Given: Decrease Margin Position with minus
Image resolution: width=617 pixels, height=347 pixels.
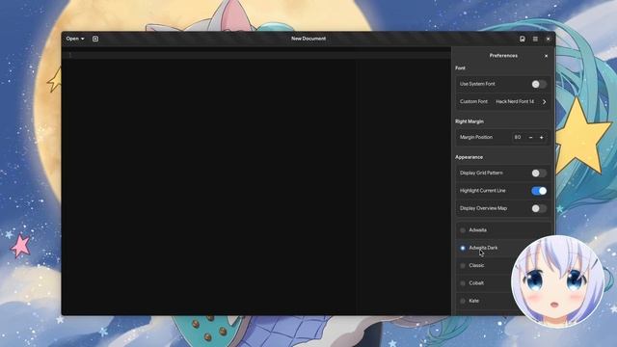Looking at the screenshot, I should click(530, 137).
